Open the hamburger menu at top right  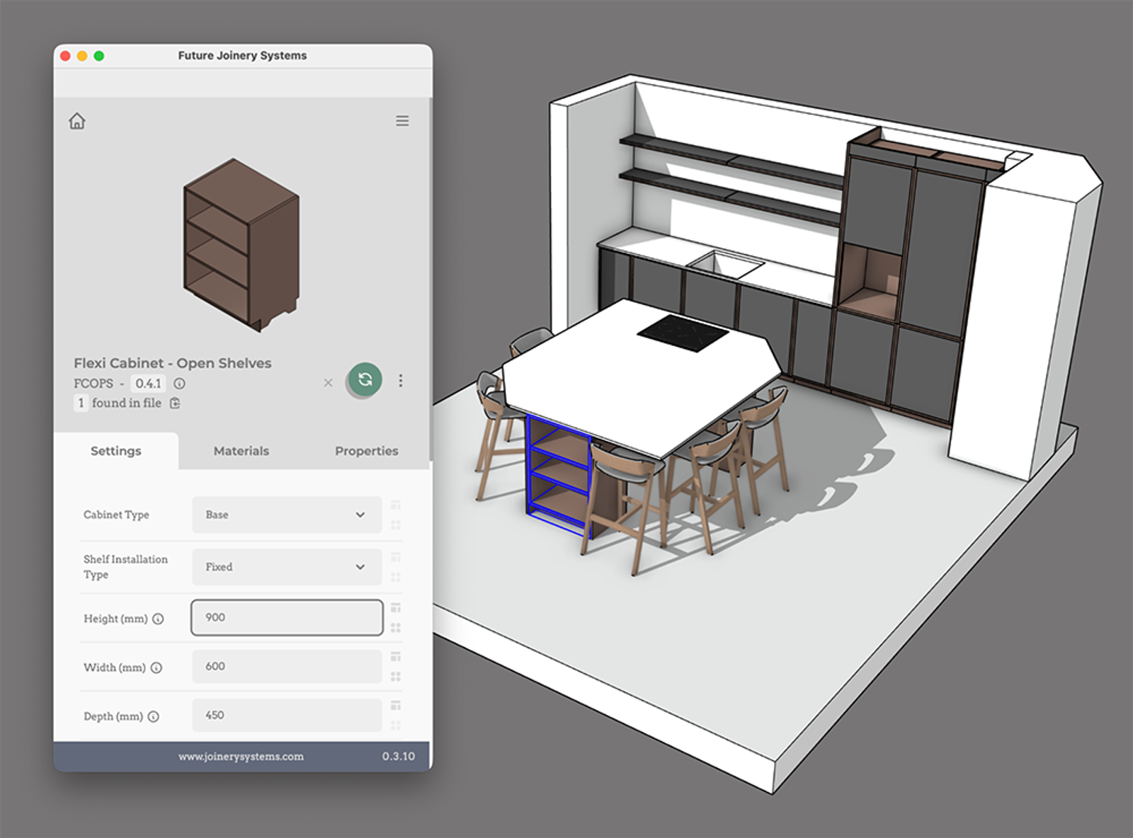[402, 121]
